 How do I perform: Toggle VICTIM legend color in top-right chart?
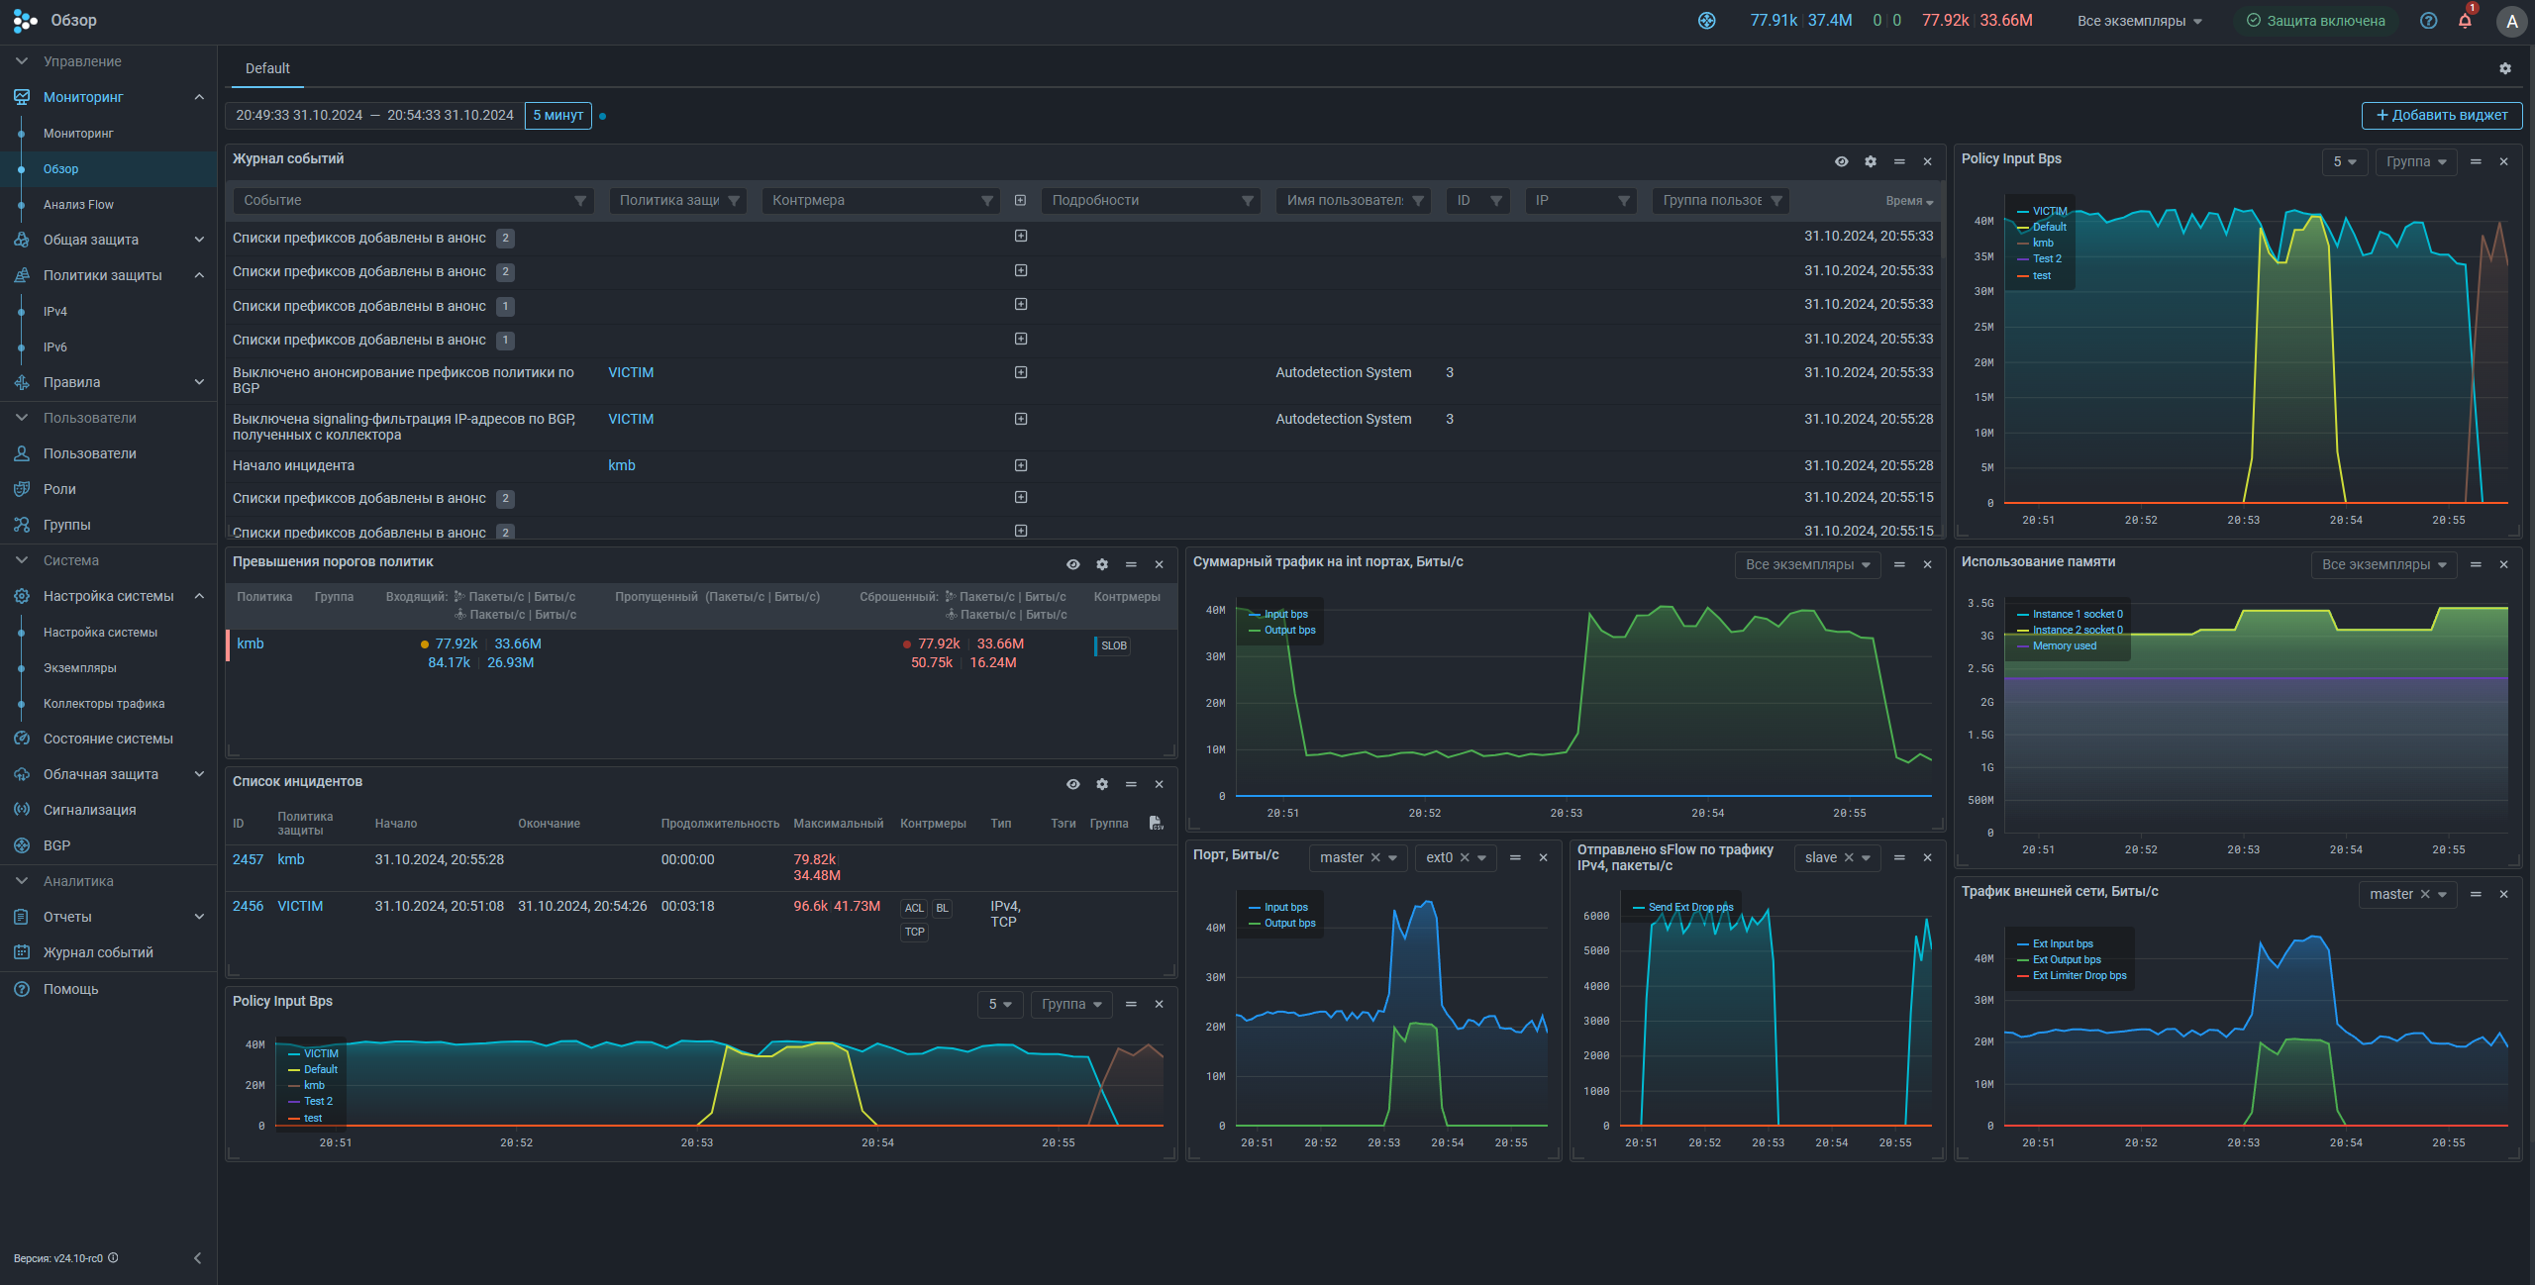(2023, 212)
